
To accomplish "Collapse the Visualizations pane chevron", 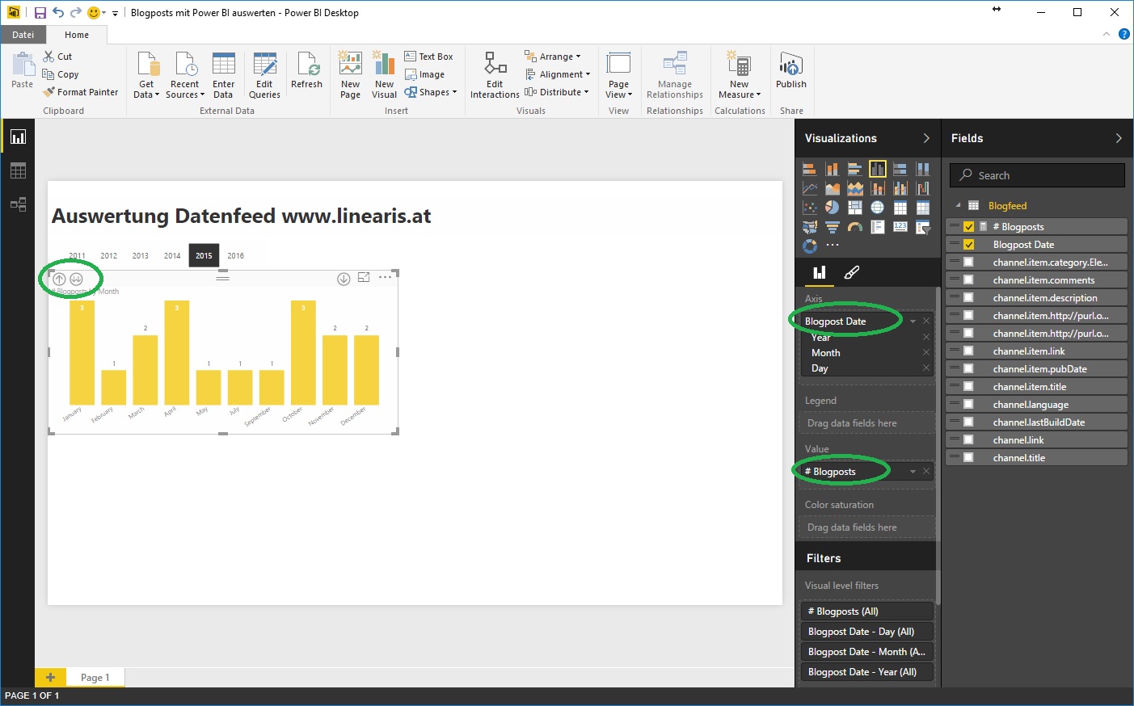I will pos(926,138).
